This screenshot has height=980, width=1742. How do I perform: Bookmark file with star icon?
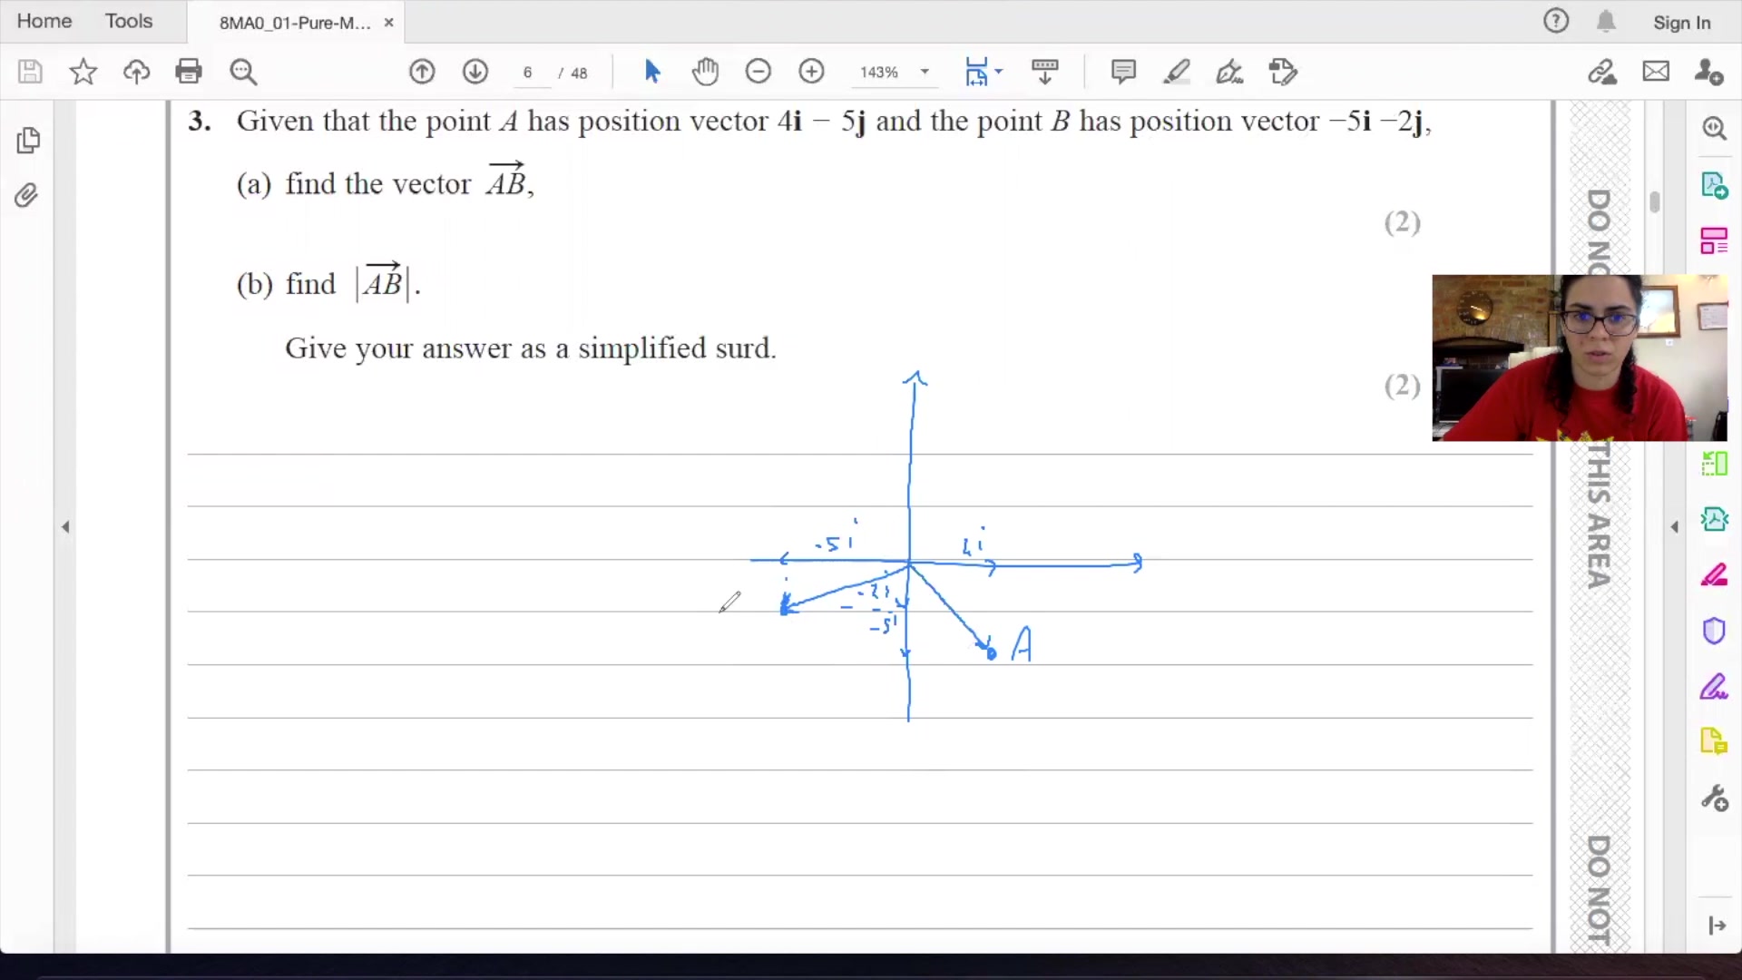click(83, 71)
